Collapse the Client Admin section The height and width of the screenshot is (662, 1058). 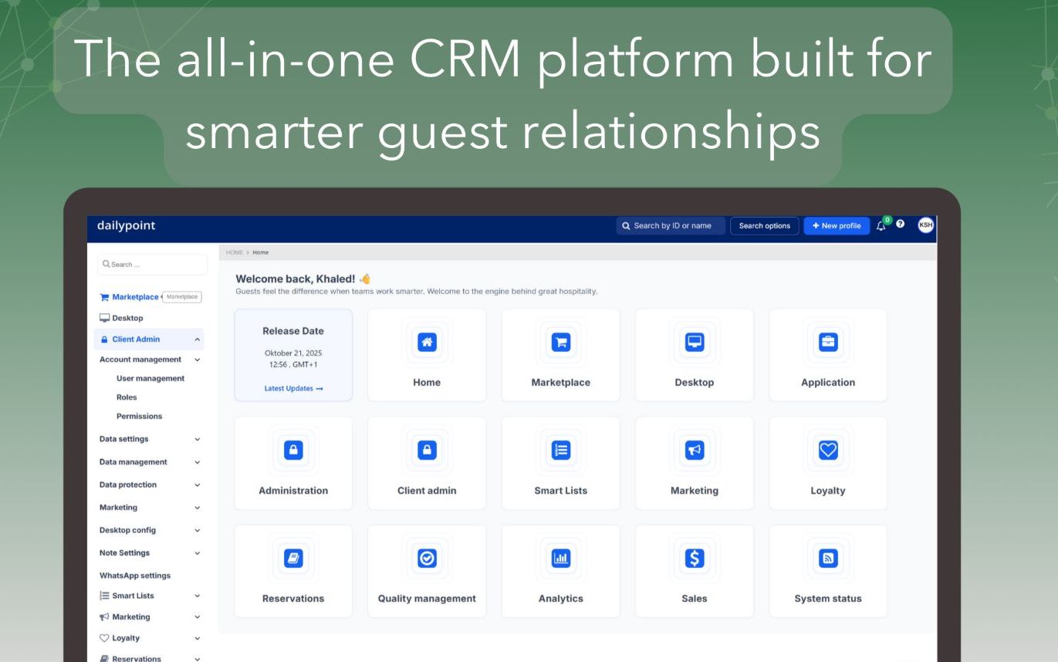coord(197,339)
